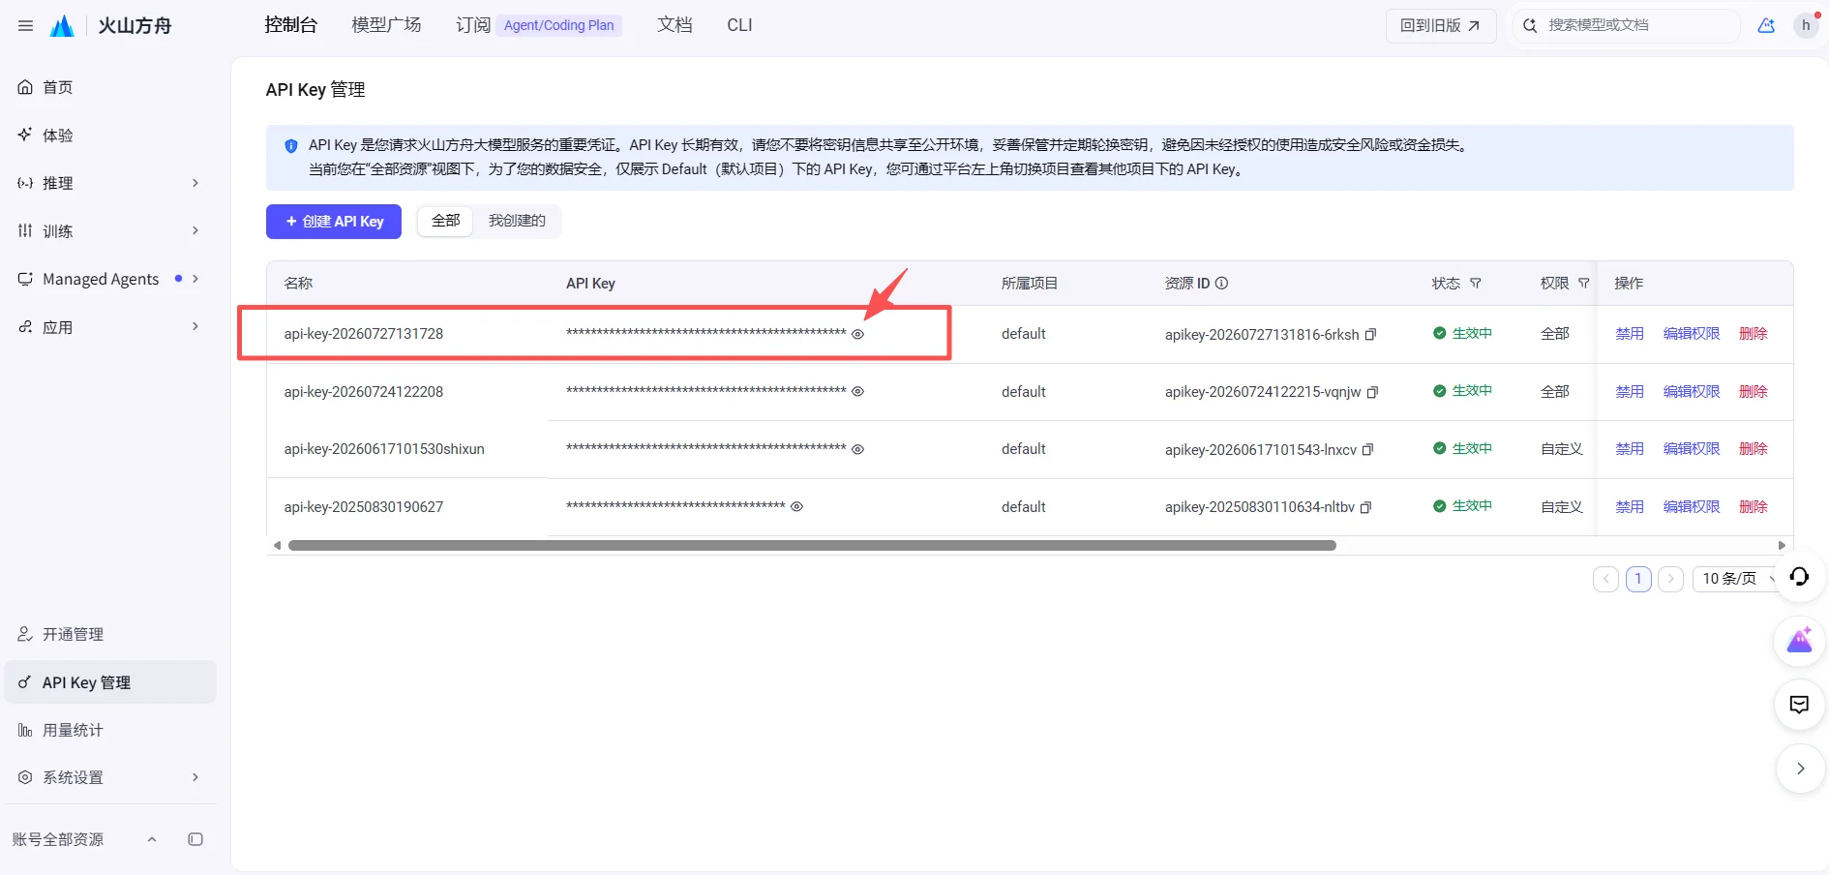
Task: Expand the floating toolbar chevron
Action: [x=1800, y=769]
